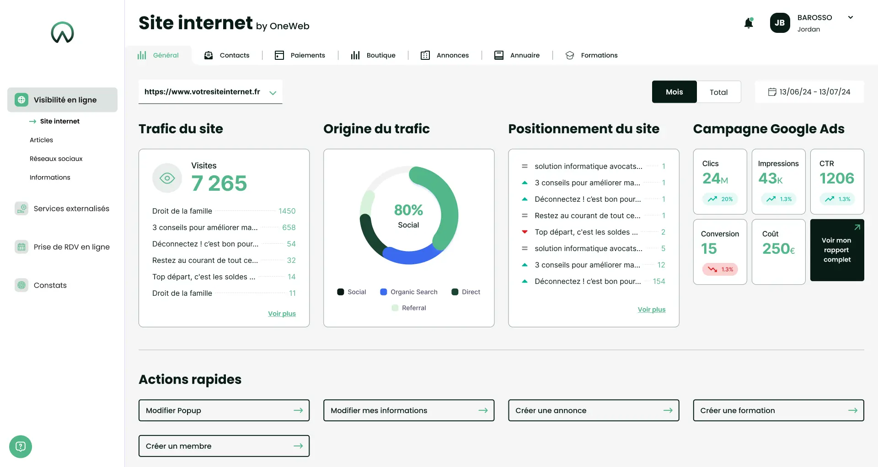Open the help bubble at bottom left
878x467 pixels.
[x=20, y=446]
